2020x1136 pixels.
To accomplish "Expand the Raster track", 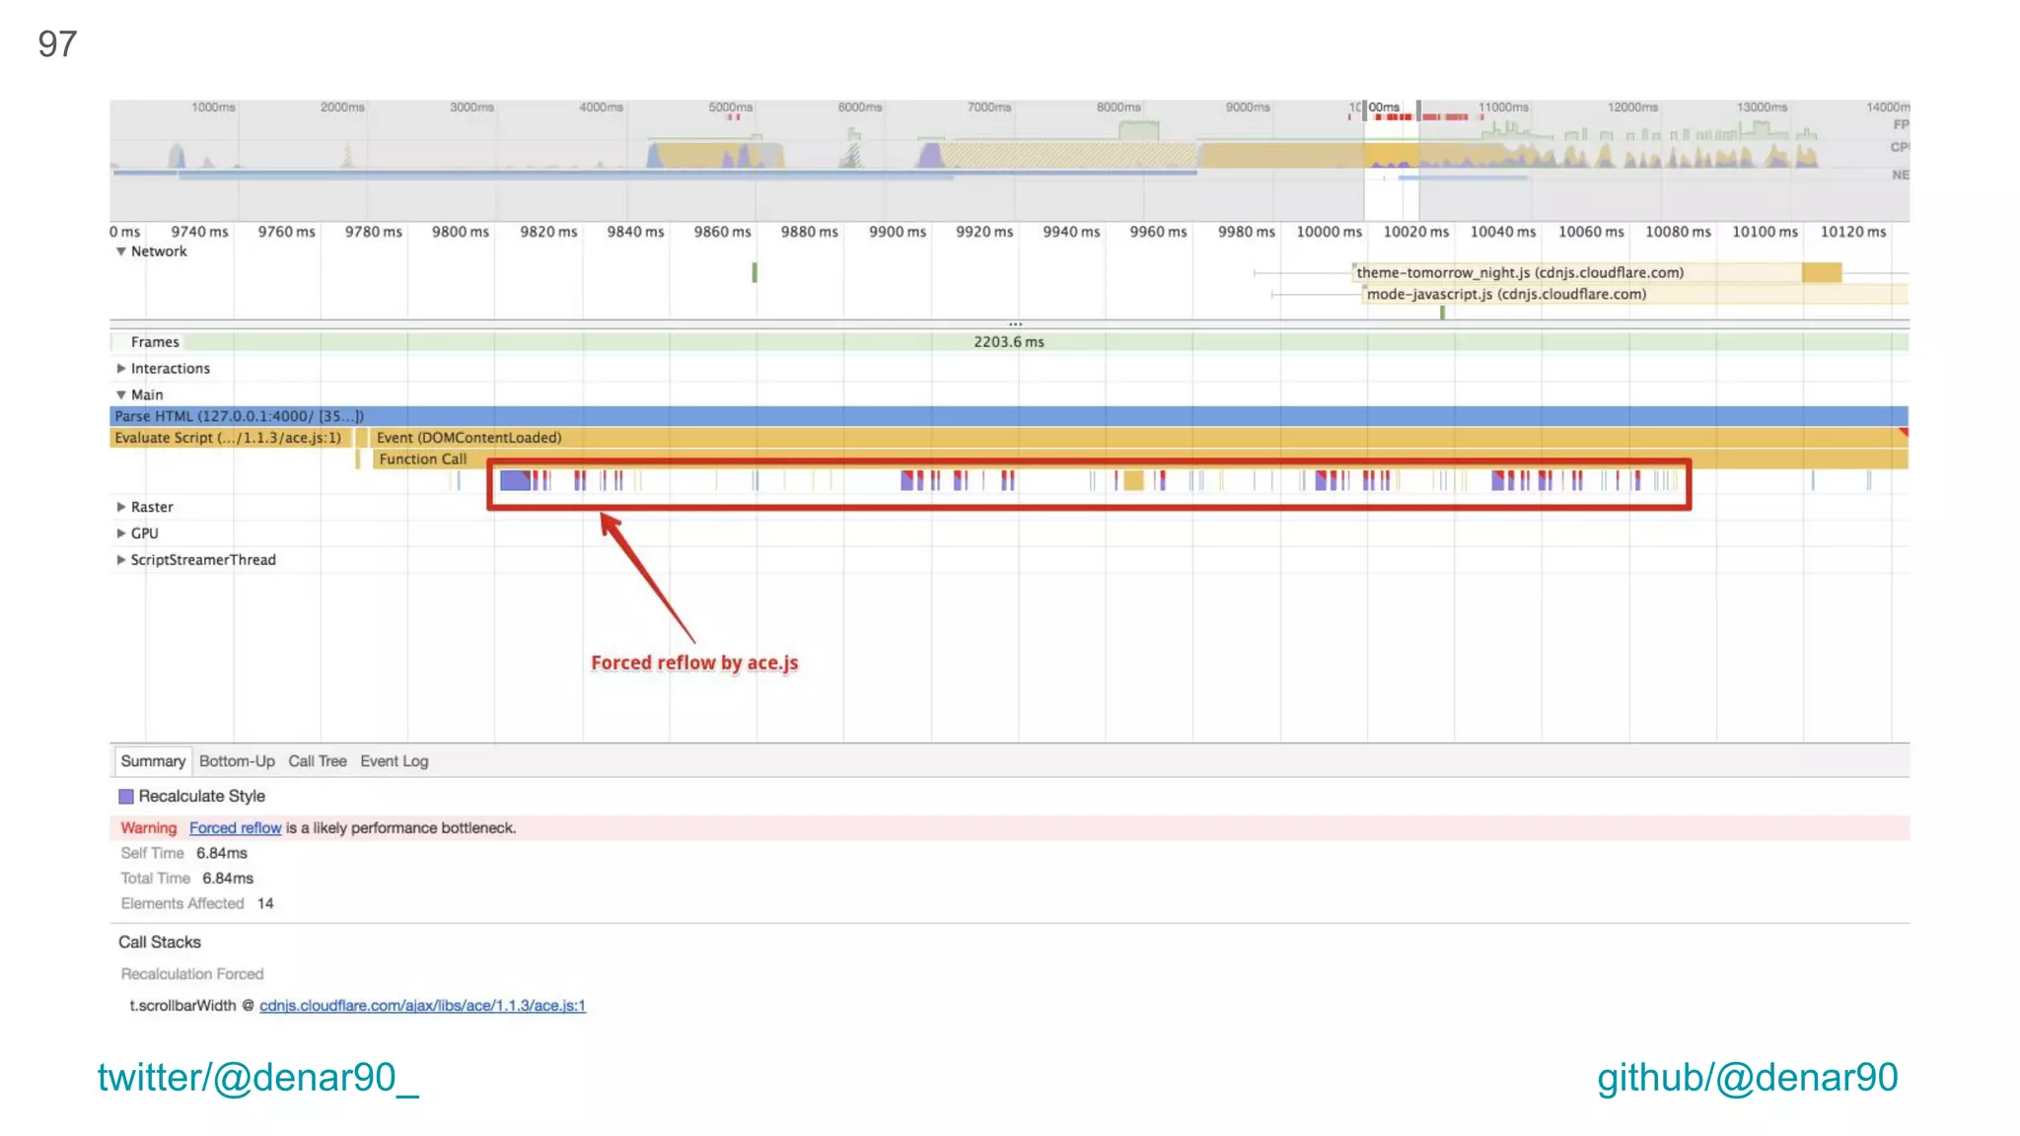I will pyautogui.click(x=120, y=507).
